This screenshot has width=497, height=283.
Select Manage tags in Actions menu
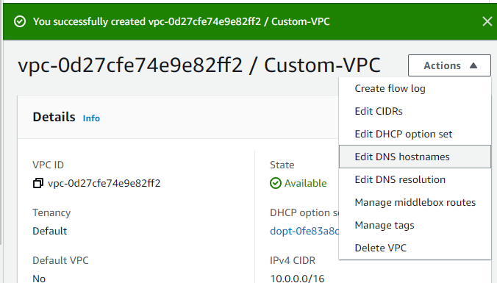[x=415, y=226]
